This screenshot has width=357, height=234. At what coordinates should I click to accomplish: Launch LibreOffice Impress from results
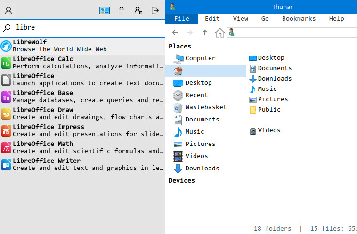coord(82,130)
